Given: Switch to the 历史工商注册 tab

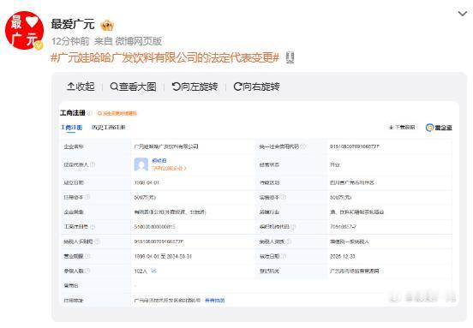Looking at the screenshot, I should [108, 128].
